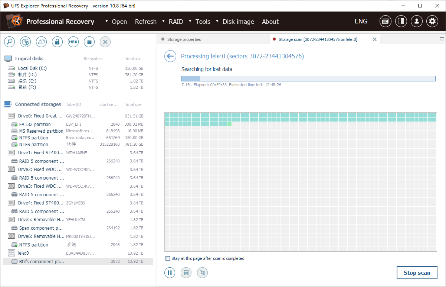Open the HEX viewer tool
446x287 pixels.
pyautogui.click(x=73, y=42)
